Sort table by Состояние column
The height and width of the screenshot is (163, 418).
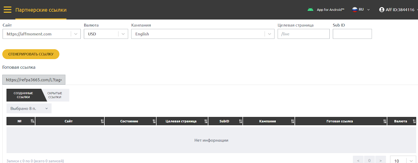(154, 121)
